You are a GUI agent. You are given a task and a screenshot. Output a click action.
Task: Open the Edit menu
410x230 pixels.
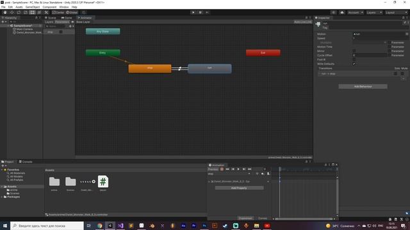click(x=10, y=7)
